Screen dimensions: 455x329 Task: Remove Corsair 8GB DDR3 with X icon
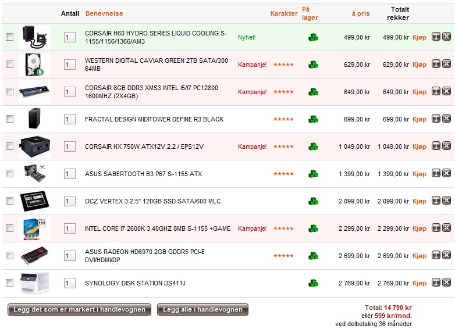pos(447,91)
